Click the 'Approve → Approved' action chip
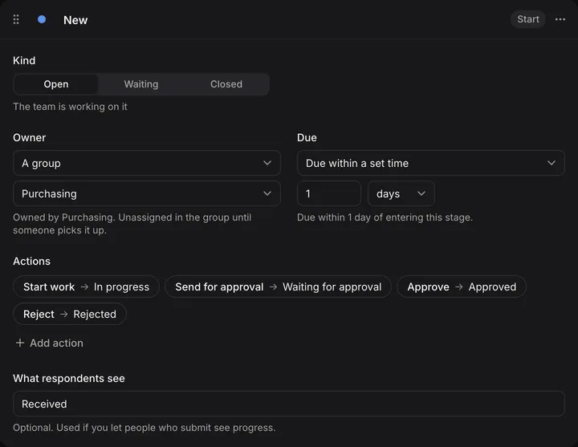The height and width of the screenshot is (447, 578). 462,286
